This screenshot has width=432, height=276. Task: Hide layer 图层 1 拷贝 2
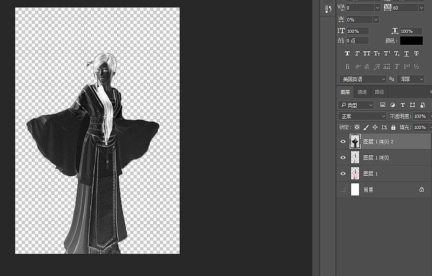click(x=343, y=142)
